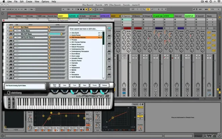Toggle the yellow loop switch
The width and height of the screenshot is (222, 139).
[x=148, y=9]
